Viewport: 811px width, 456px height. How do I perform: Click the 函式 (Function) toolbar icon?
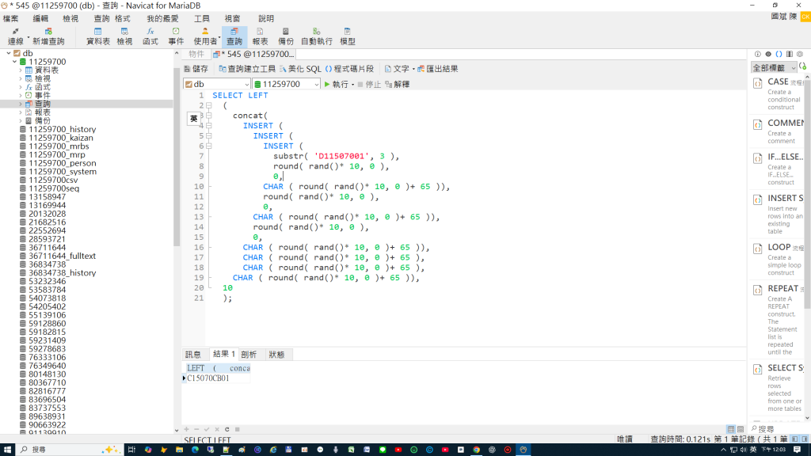pos(150,36)
